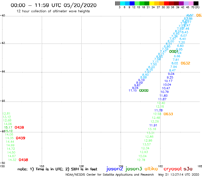Image resolution: width=202 pixels, height=177 pixels.
Task: Click the '70 (ft)' scale label
Action: tap(195, 7)
